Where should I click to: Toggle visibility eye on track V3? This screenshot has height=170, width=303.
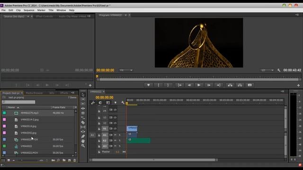pyautogui.click(x=115, y=118)
